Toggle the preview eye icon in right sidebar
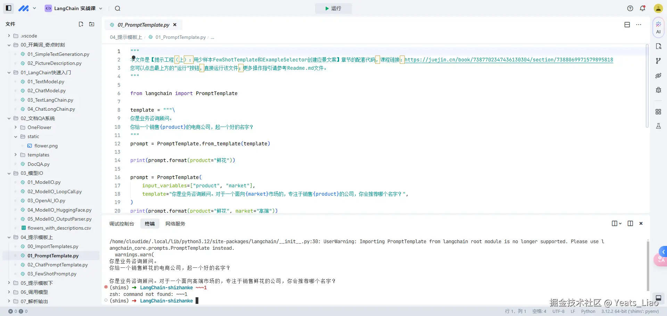The image size is (667, 316). (658, 76)
